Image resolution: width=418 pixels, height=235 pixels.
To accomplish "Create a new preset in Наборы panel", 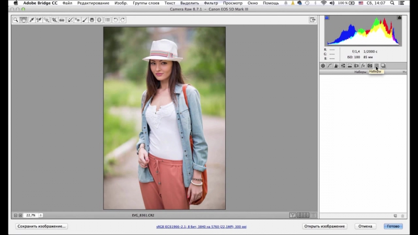I will click(396, 216).
